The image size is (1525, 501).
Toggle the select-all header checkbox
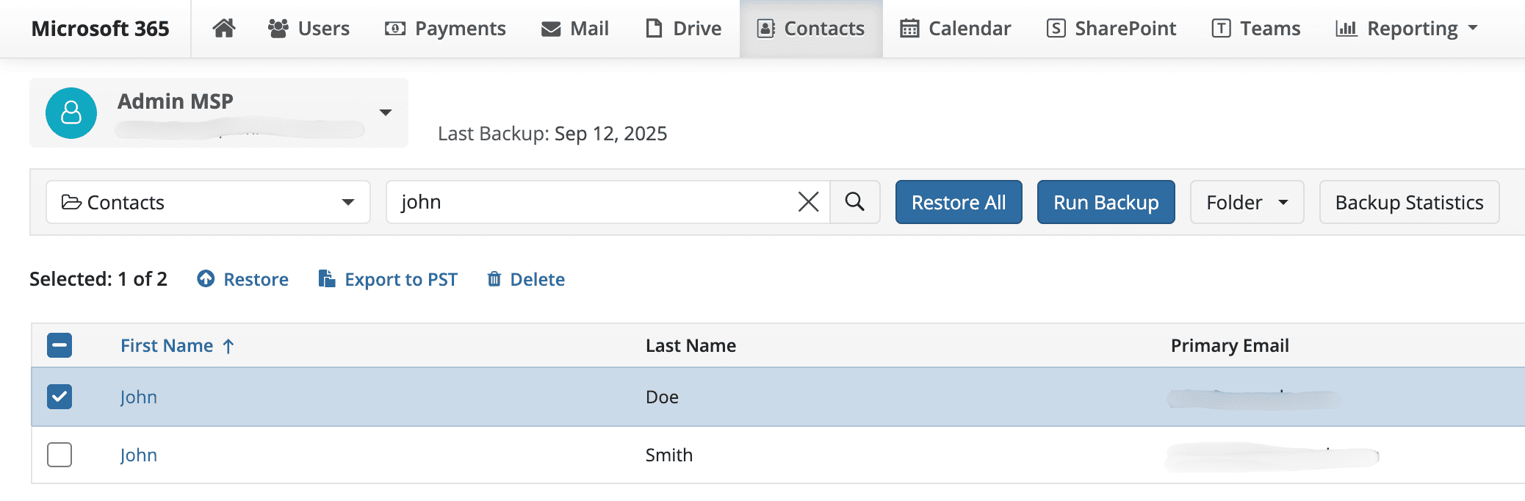(60, 345)
